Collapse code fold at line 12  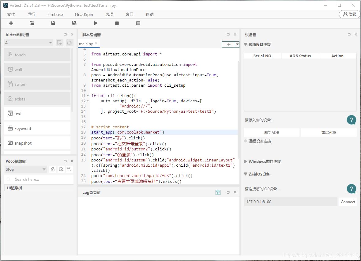click(x=88, y=101)
